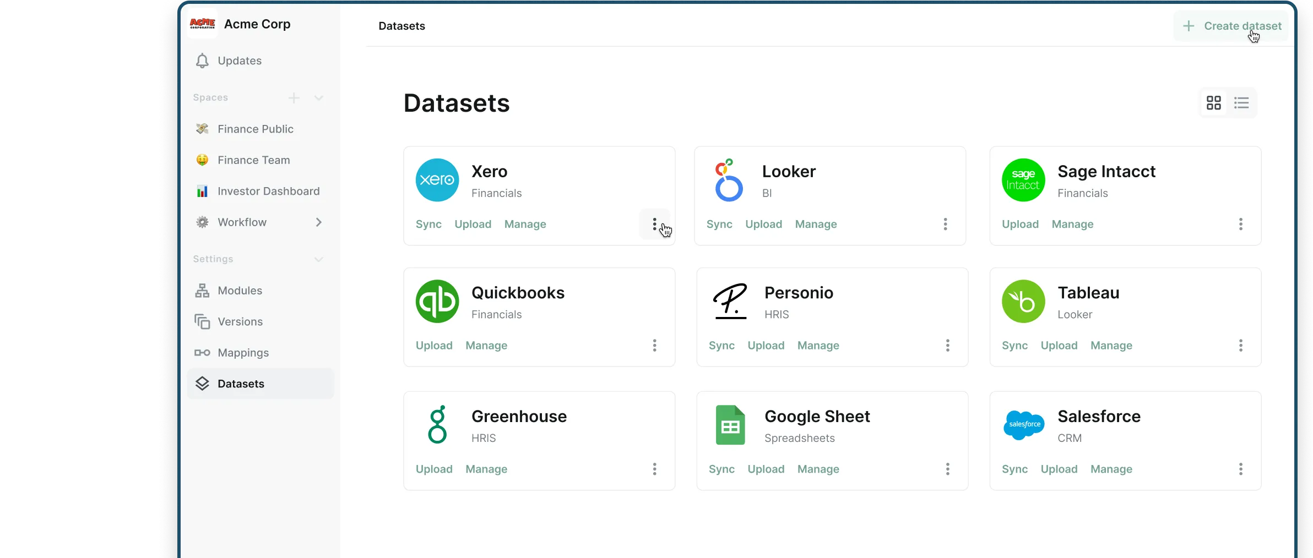The height and width of the screenshot is (558, 1313).
Task: Click the Create dataset button
Action: click(x=1231, y=26)
